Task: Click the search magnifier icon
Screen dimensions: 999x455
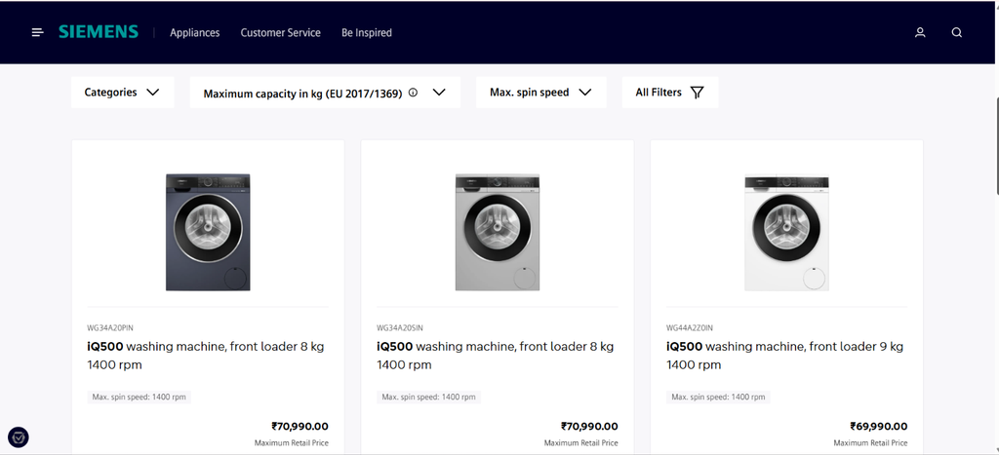Action: click(x=957, y=32)
